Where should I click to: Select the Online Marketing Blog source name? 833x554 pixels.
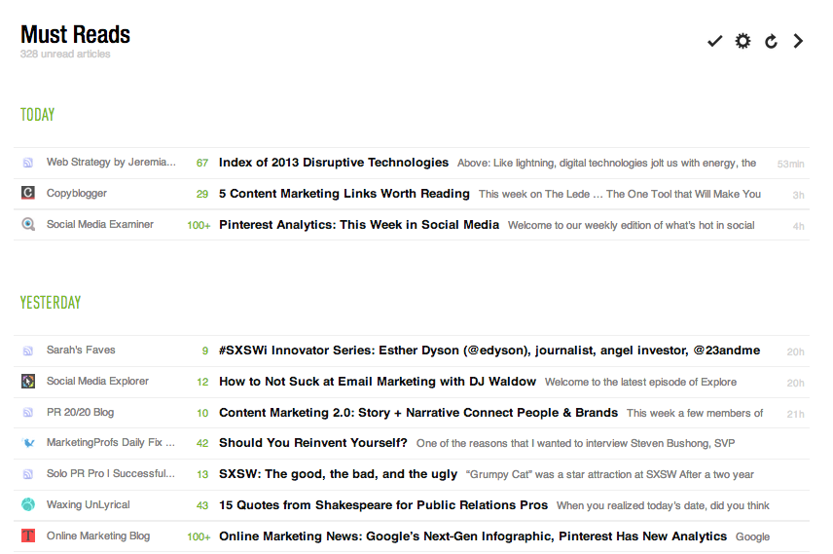(98, 536)
